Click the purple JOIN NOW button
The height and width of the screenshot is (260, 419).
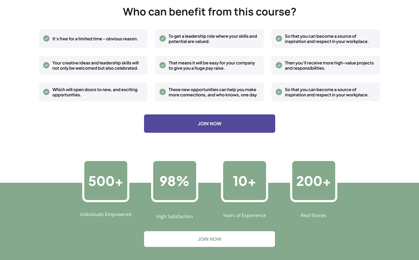210,124
